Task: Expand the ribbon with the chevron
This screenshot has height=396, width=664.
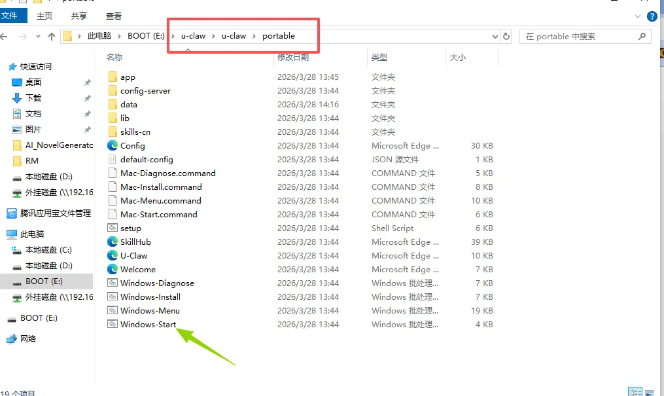Action: click(638, 16)
